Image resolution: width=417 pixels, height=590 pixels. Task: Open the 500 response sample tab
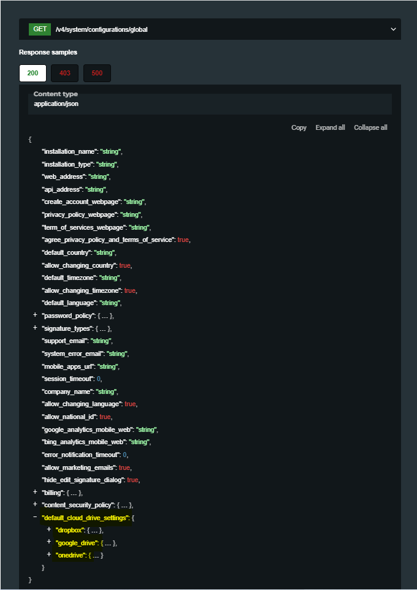tap(97, 74)
